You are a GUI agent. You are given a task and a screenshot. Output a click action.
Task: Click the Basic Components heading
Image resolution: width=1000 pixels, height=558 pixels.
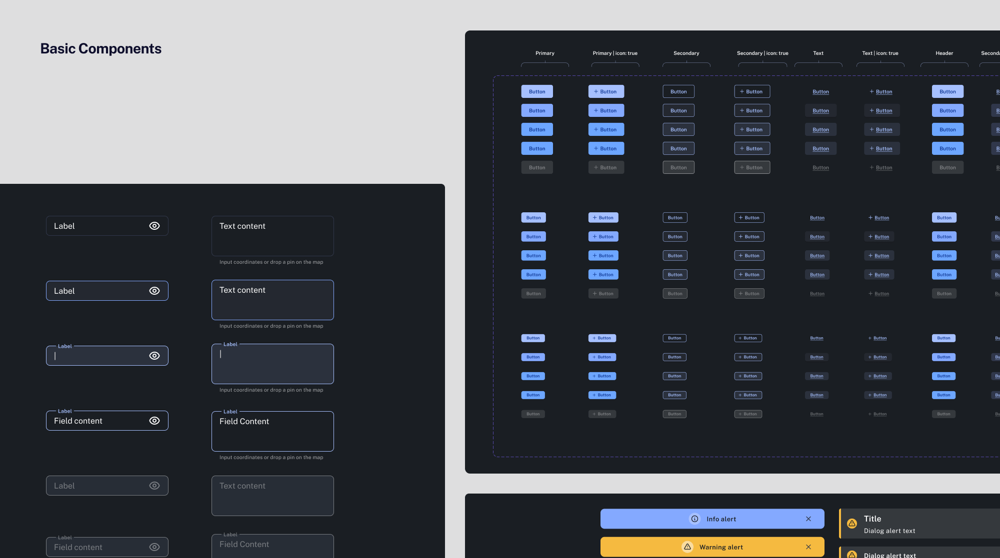tap(101, 48)
